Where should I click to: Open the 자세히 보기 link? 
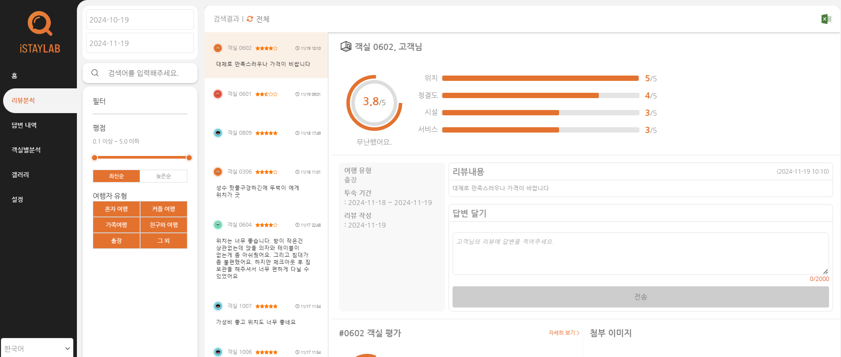click(564, 333)
